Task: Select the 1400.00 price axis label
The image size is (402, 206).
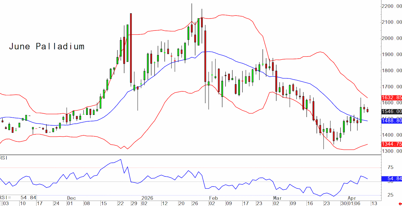Action: tap(392, 135)
